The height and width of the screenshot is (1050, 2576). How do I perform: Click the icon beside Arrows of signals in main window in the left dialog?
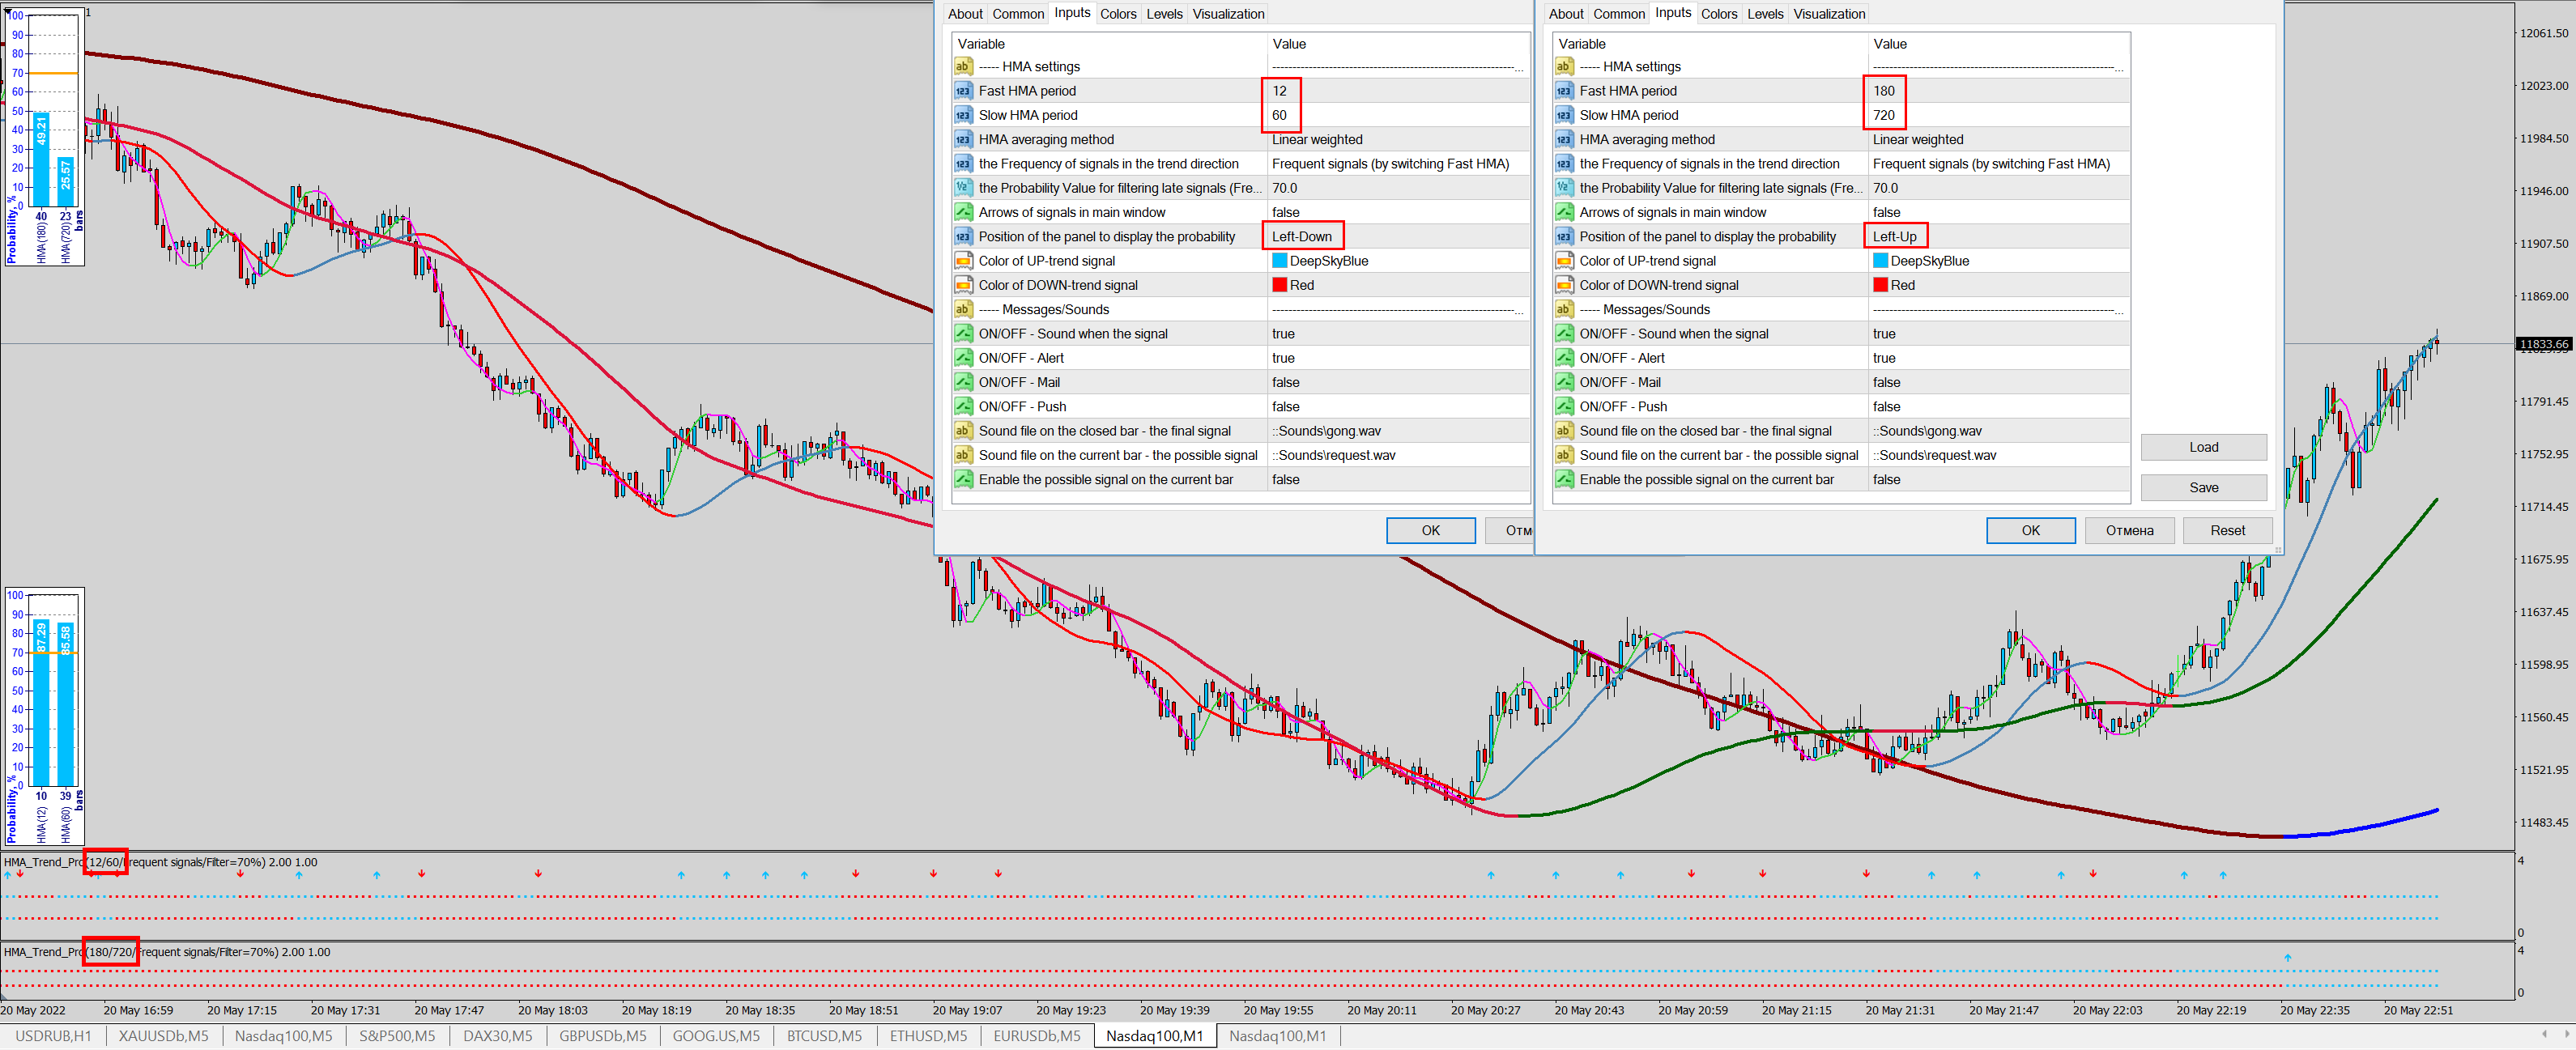coord(962,212)
